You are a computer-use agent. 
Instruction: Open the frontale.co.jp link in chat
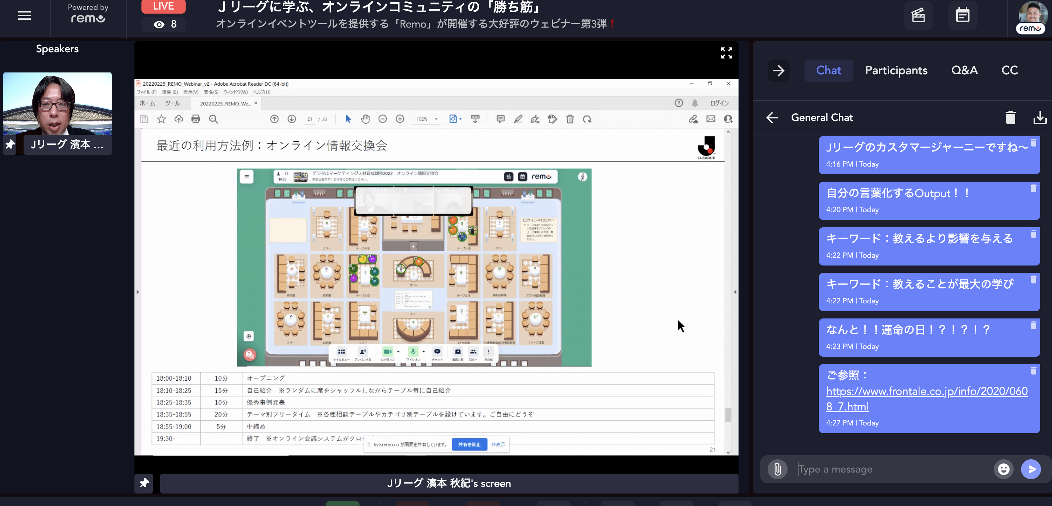click(926, 399)
